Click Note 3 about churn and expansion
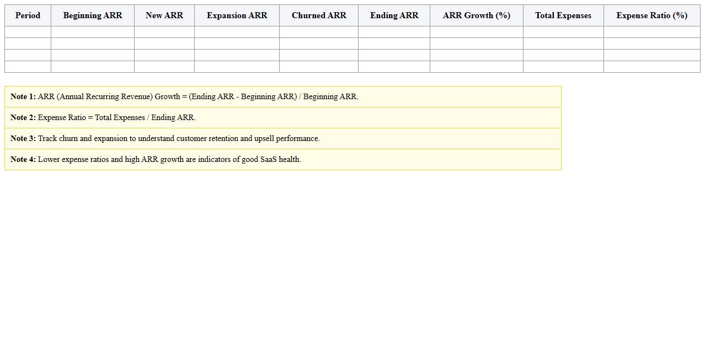 click(x=165, y=138)
